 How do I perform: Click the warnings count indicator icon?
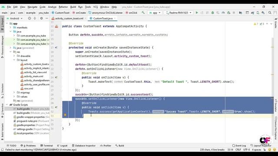tap(256, 24)
